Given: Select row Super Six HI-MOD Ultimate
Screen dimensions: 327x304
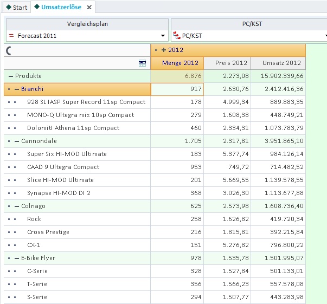Looking at the screenshot, I should pyautogui.click(x=77, y=154).
